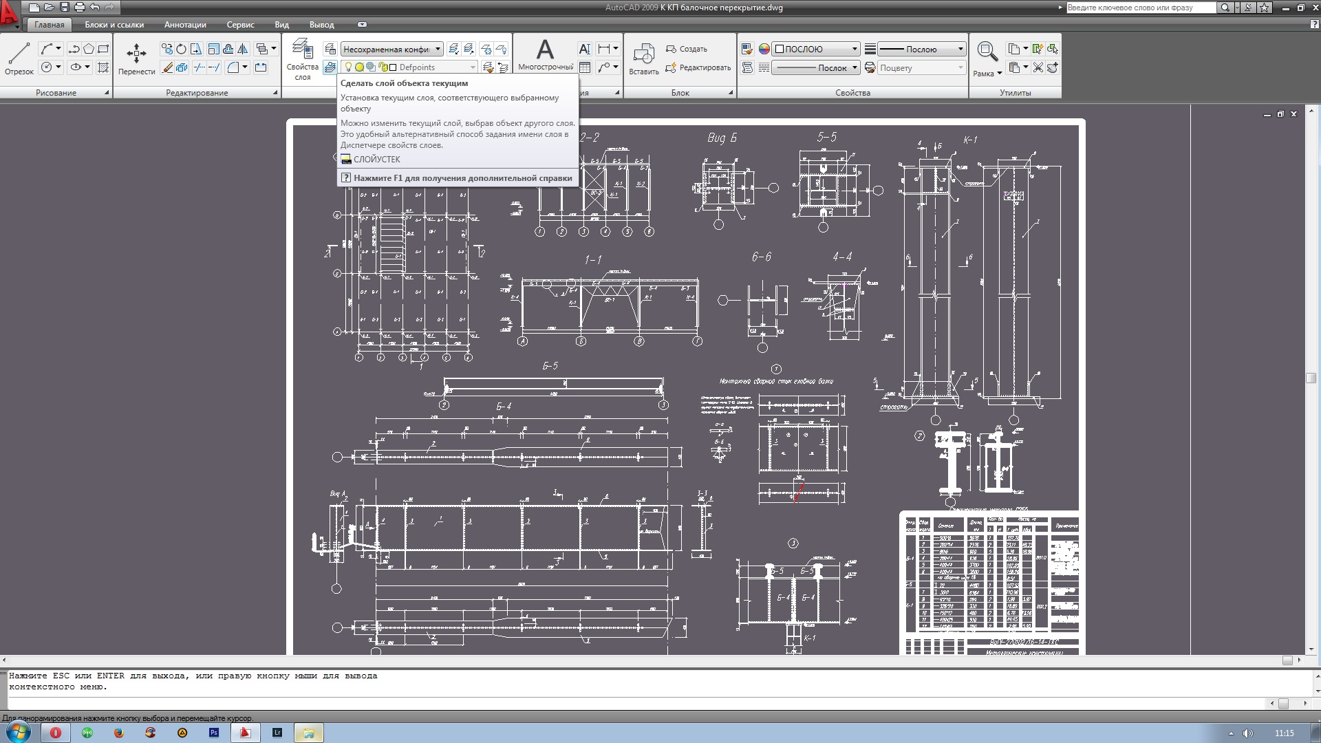The height and width of the screenshot is (743, 1321).
Task: Expand the Блок panel arrow
Action: coord(731,92)
